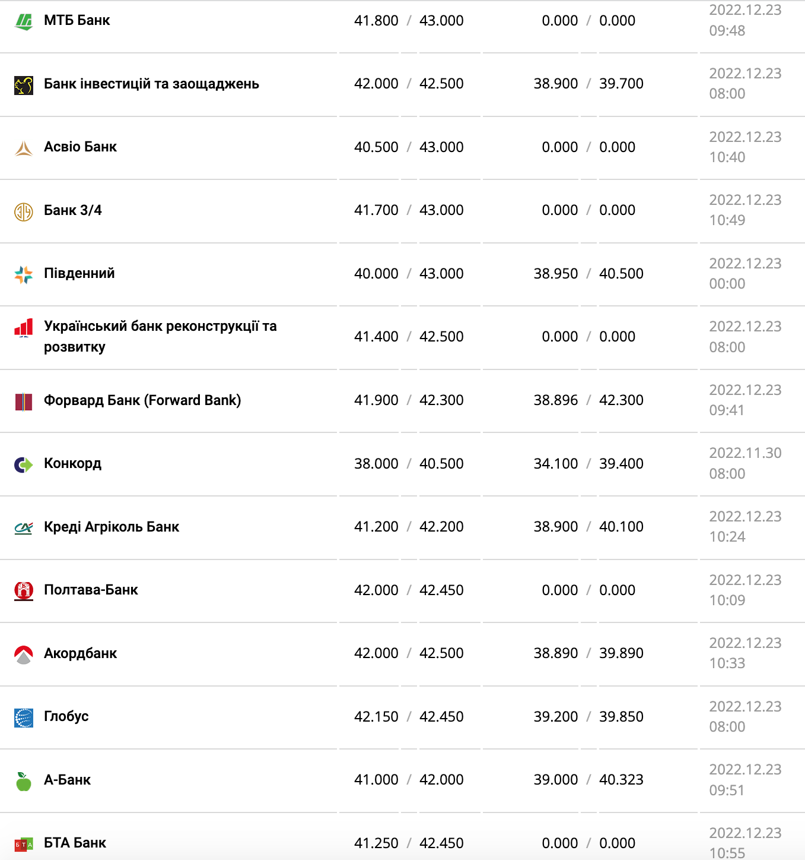This screenshot has width=805, height=860.
Task: Click the Полтава-Банк red logo
Action: pyautogui.click(x=24, y=591)
